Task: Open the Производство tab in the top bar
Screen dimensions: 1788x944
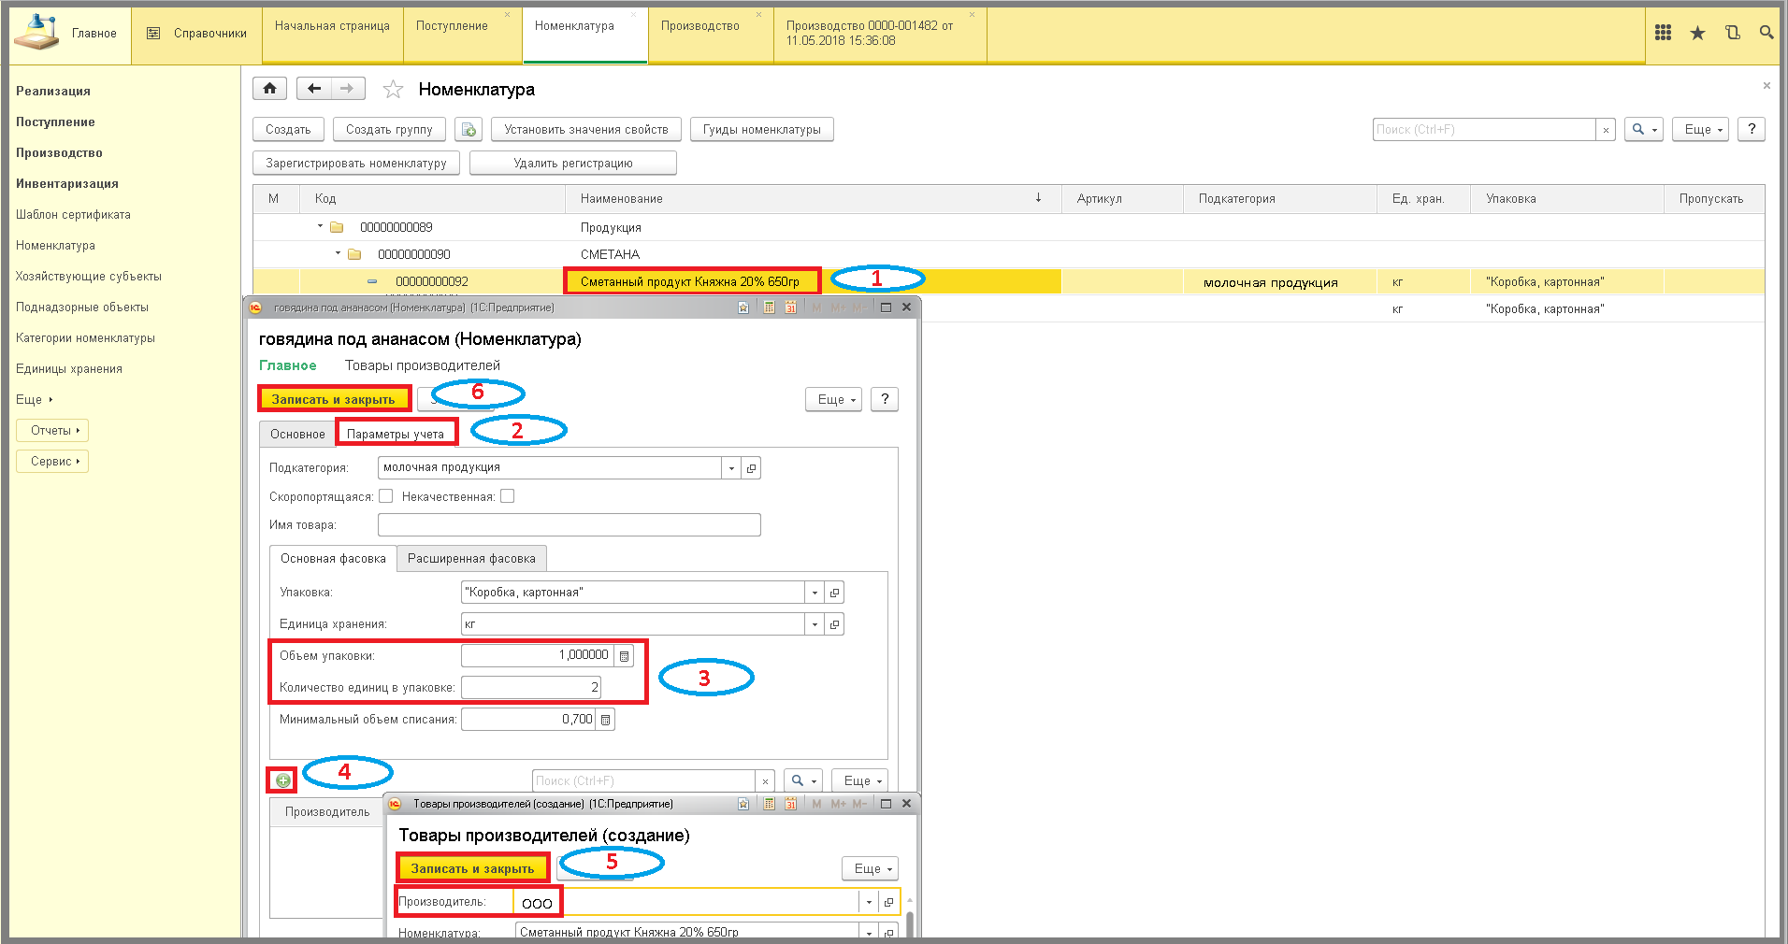Action: (x=700, y=26)
